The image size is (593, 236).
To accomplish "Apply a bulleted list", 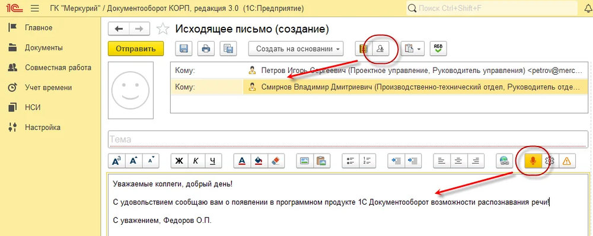I will tap(350, 161).
